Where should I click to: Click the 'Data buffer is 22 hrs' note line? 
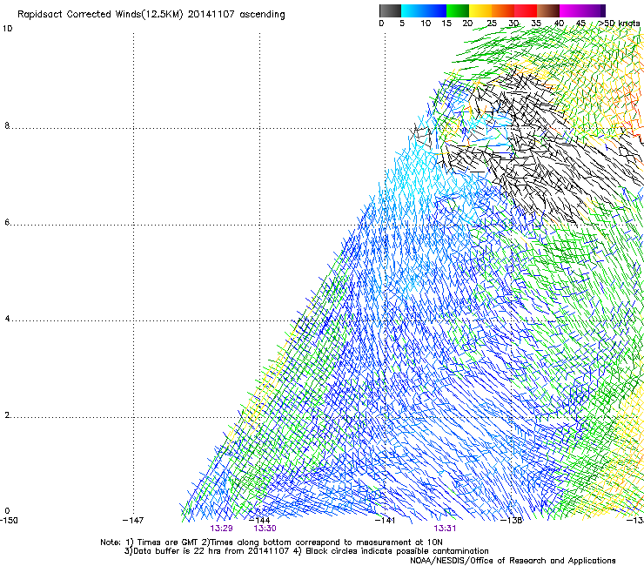pyautogui.click(x=306, y=551)
